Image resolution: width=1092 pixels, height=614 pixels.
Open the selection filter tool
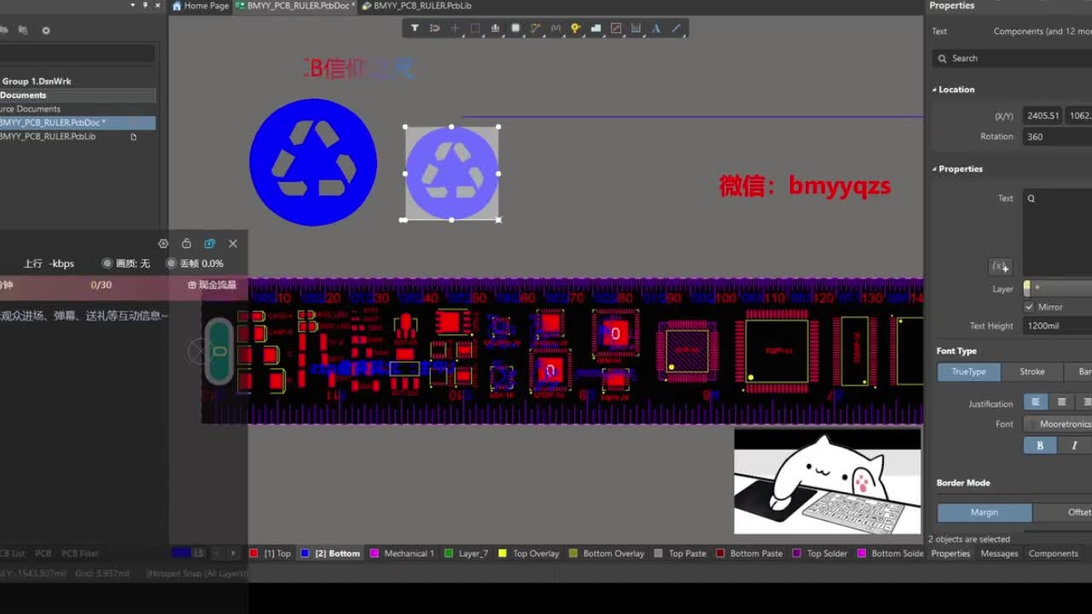[415, 28]
